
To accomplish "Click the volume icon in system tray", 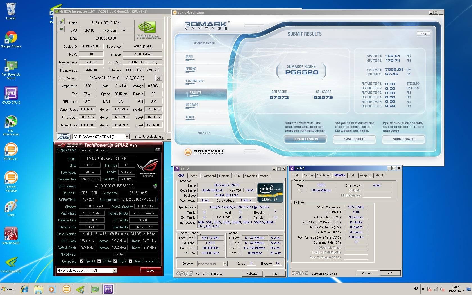I will [x=443, y=289].
